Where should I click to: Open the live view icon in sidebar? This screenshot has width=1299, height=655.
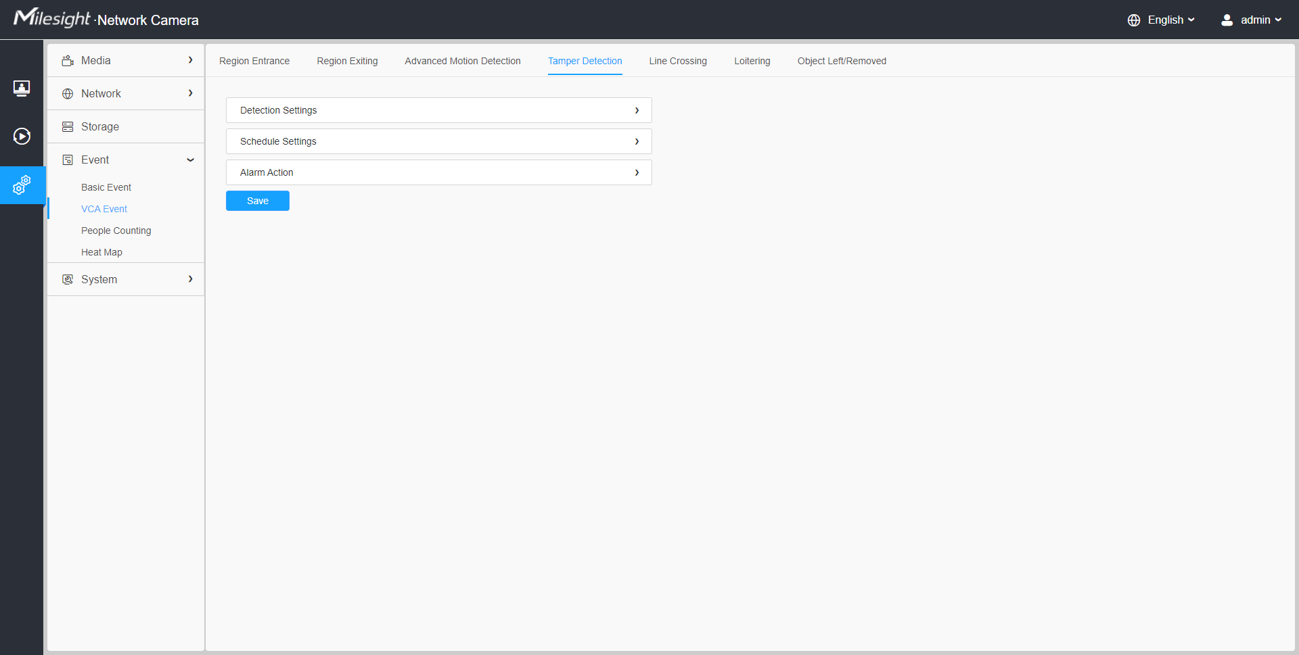coord(22,88)
